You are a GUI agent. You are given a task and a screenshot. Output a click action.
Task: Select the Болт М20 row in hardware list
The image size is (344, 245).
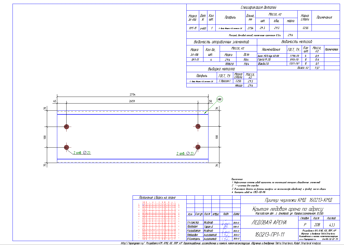pyautogui.click(x=298, y=56)
